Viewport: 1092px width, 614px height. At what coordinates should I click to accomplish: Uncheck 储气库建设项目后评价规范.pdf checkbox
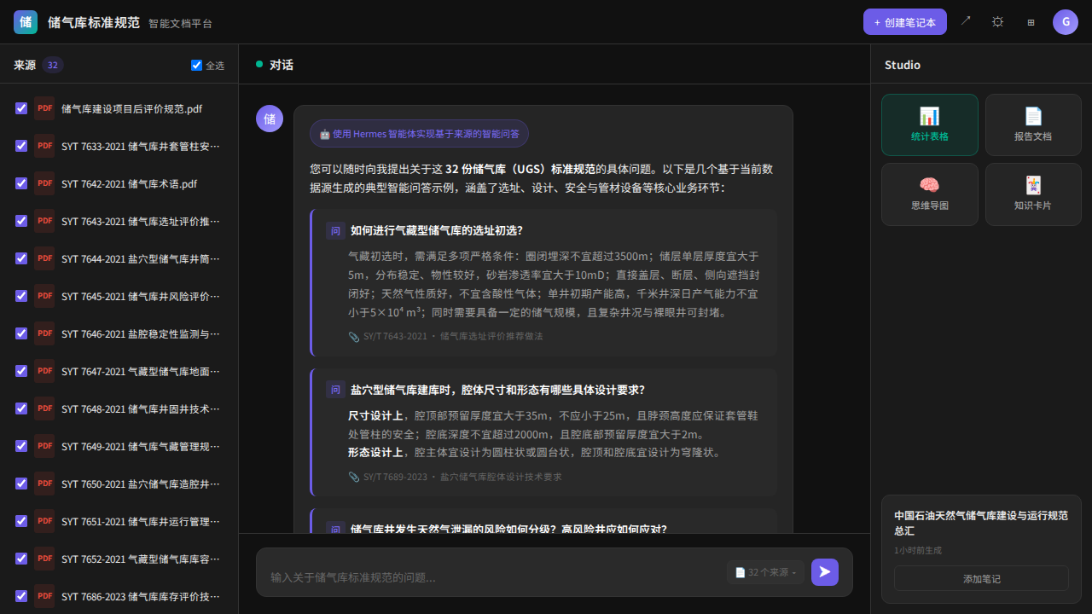click(x=21, y=108)
